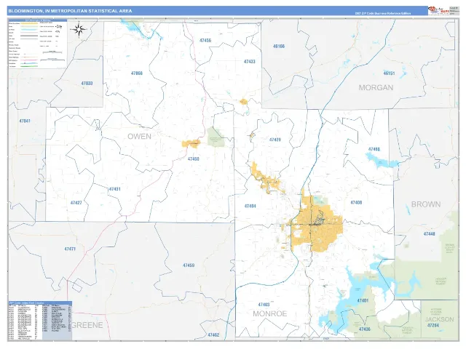Screen dimensions: 466x349
Task: Select ZIP code 47462
Action: tap(213, 334)
